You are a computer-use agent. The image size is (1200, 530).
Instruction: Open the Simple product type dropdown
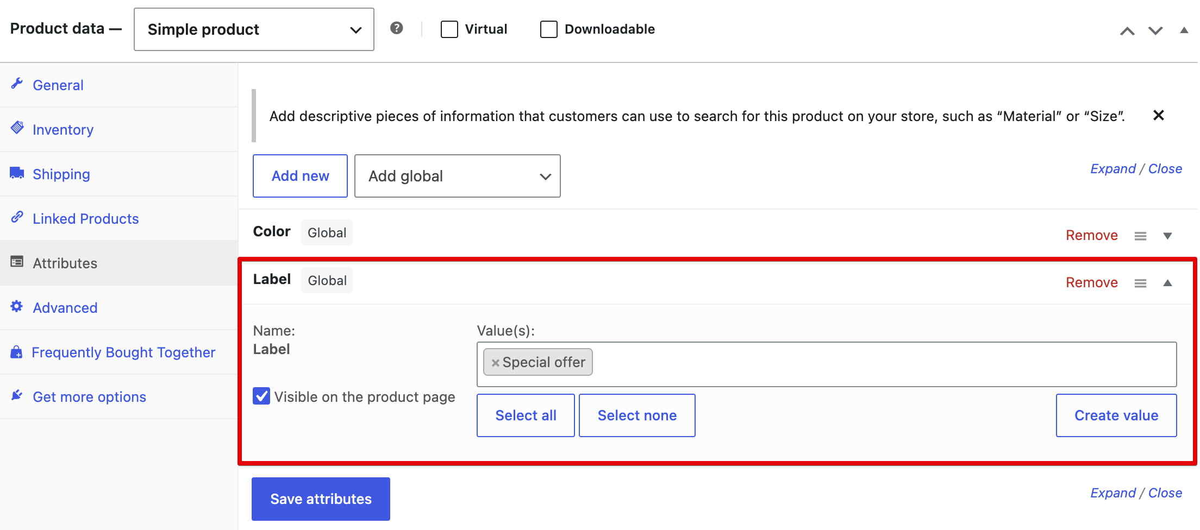(254, 29)
